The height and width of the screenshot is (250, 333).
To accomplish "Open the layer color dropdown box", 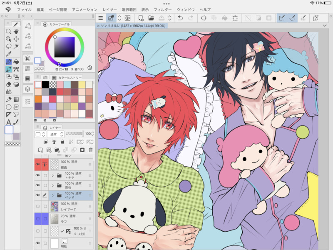I will click(40, 134).
